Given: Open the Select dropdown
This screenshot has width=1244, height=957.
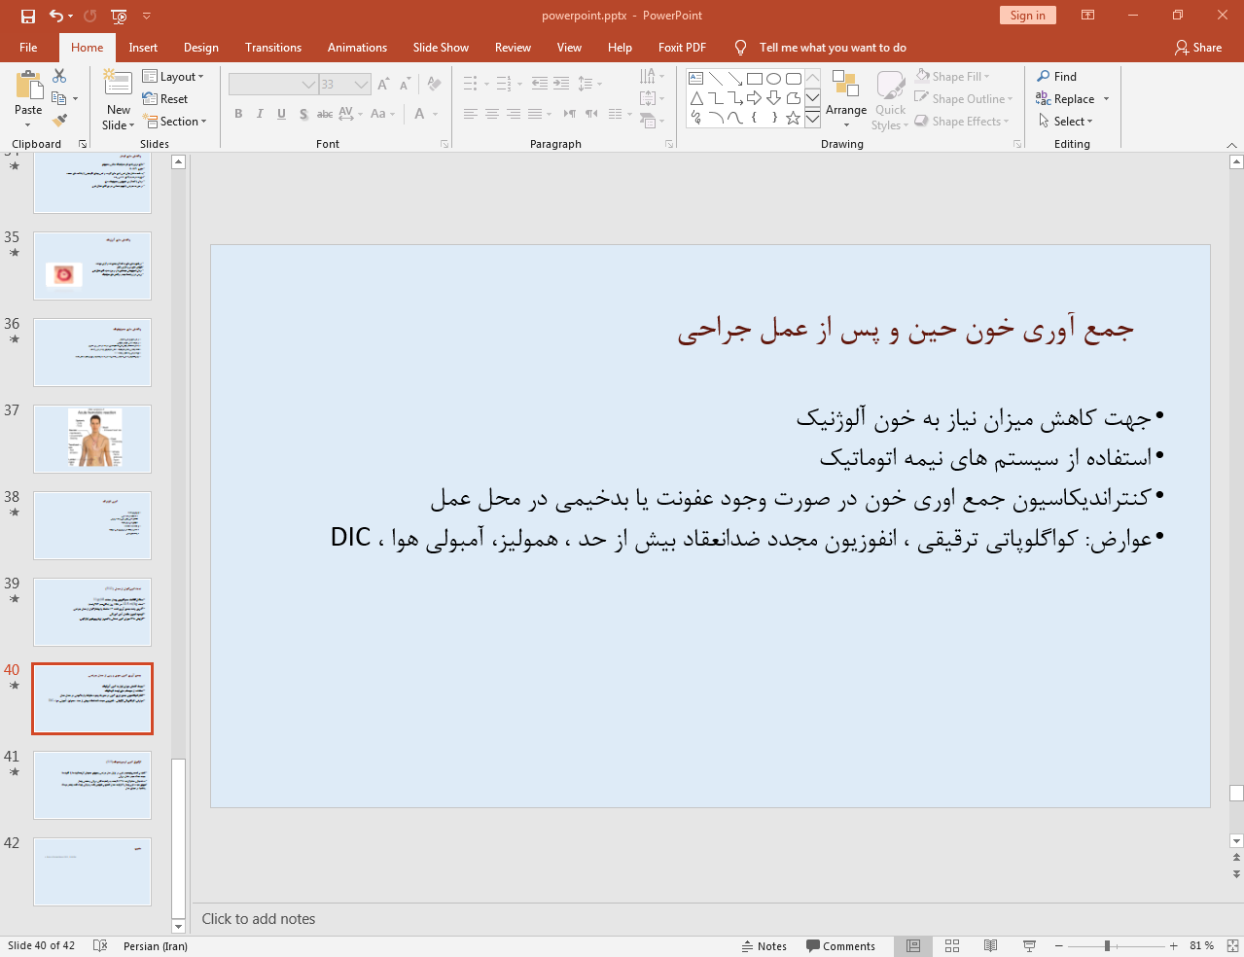Looking at the screenshot, I should coord(1066,122).
